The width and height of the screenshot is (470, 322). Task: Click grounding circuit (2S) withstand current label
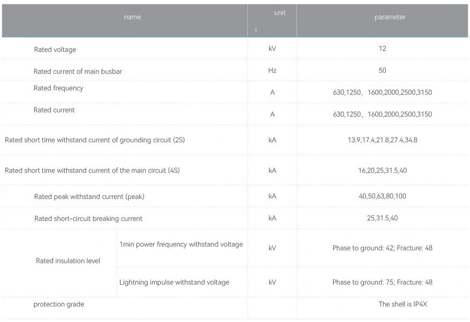(x=95, y=140)
